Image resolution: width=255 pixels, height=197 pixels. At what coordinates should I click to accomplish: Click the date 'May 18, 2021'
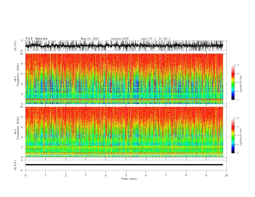[90, 39]
